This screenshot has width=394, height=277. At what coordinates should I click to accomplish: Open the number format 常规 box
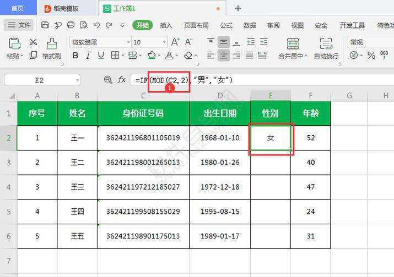click(x=370, y=42)
